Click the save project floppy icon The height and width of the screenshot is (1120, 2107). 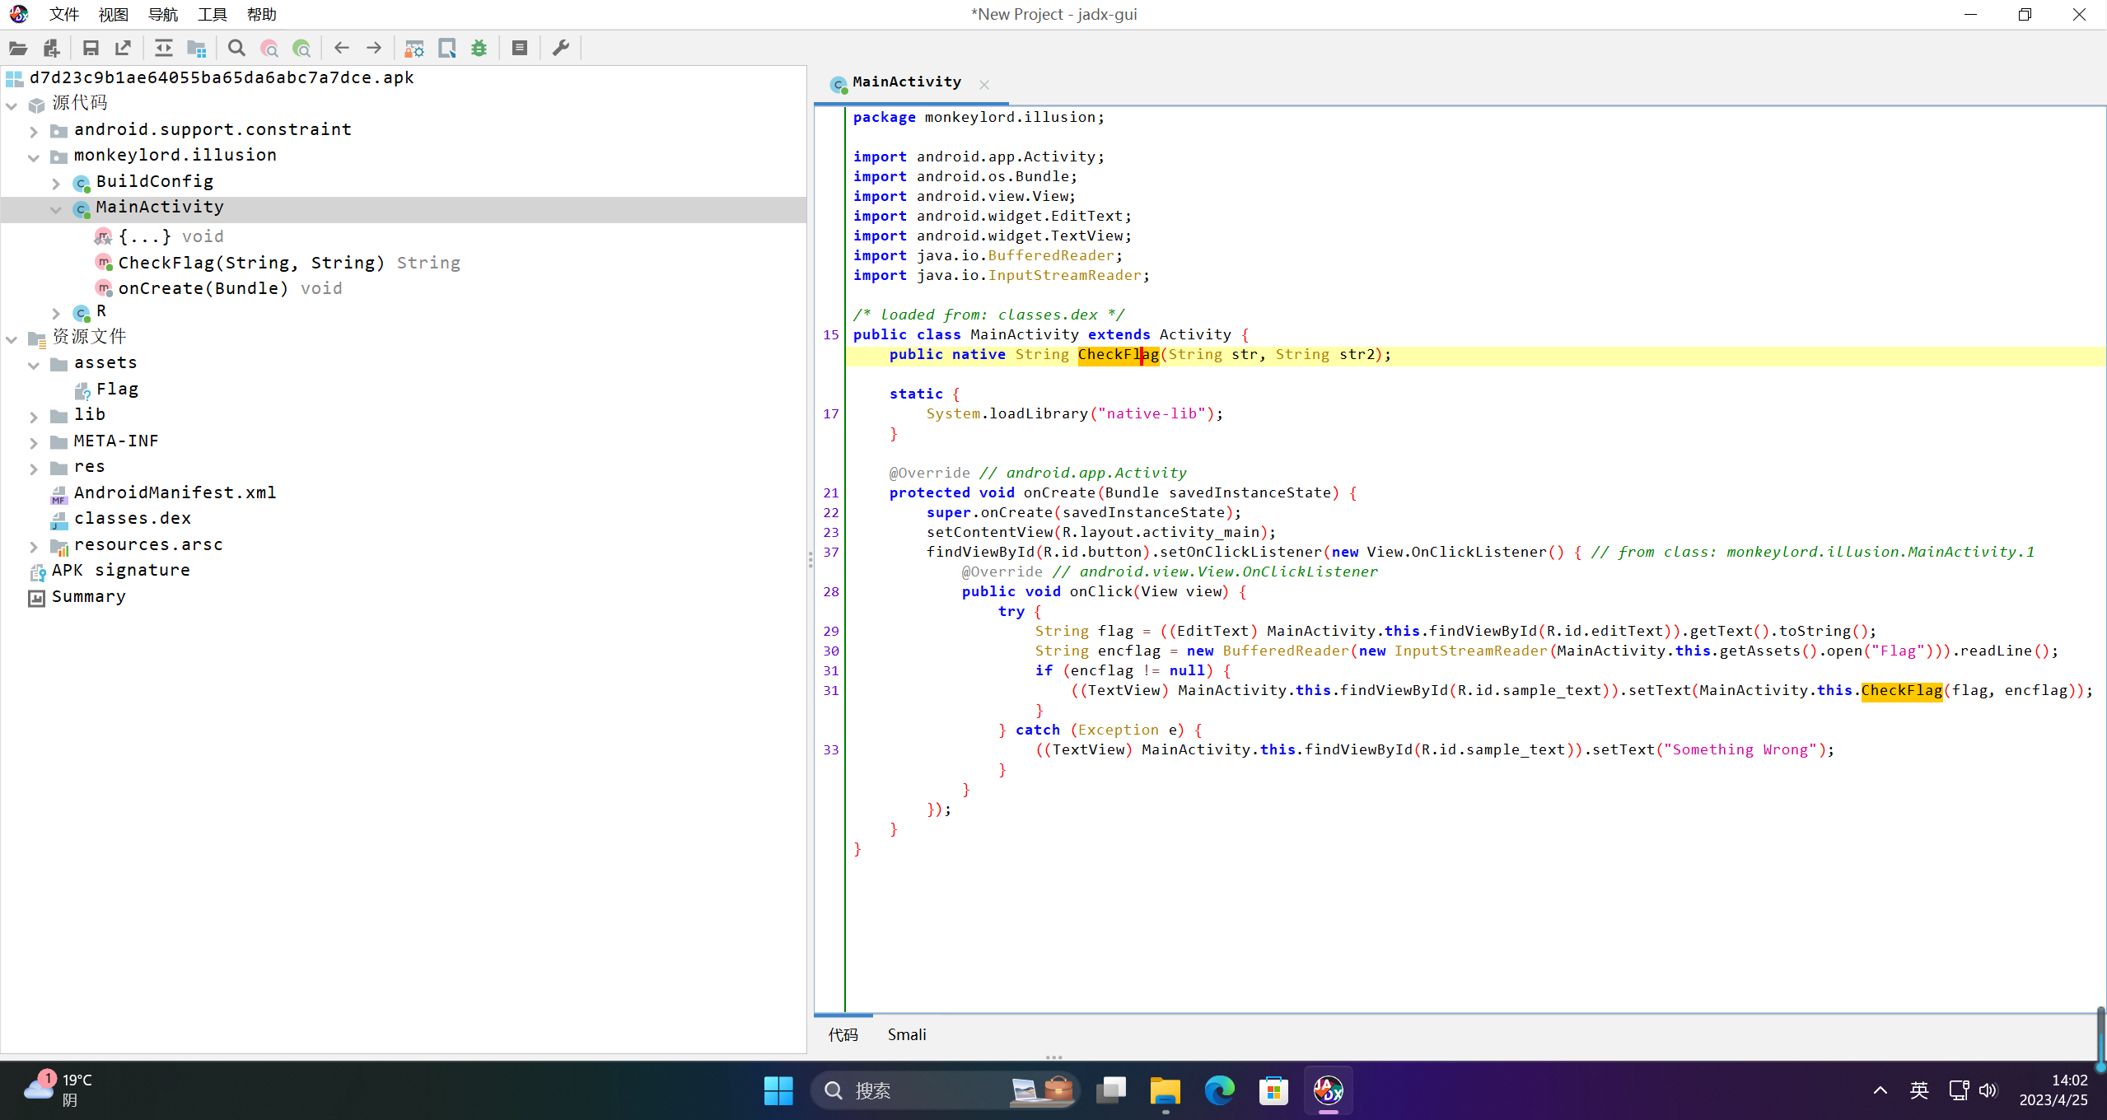(x=91, y=48)
